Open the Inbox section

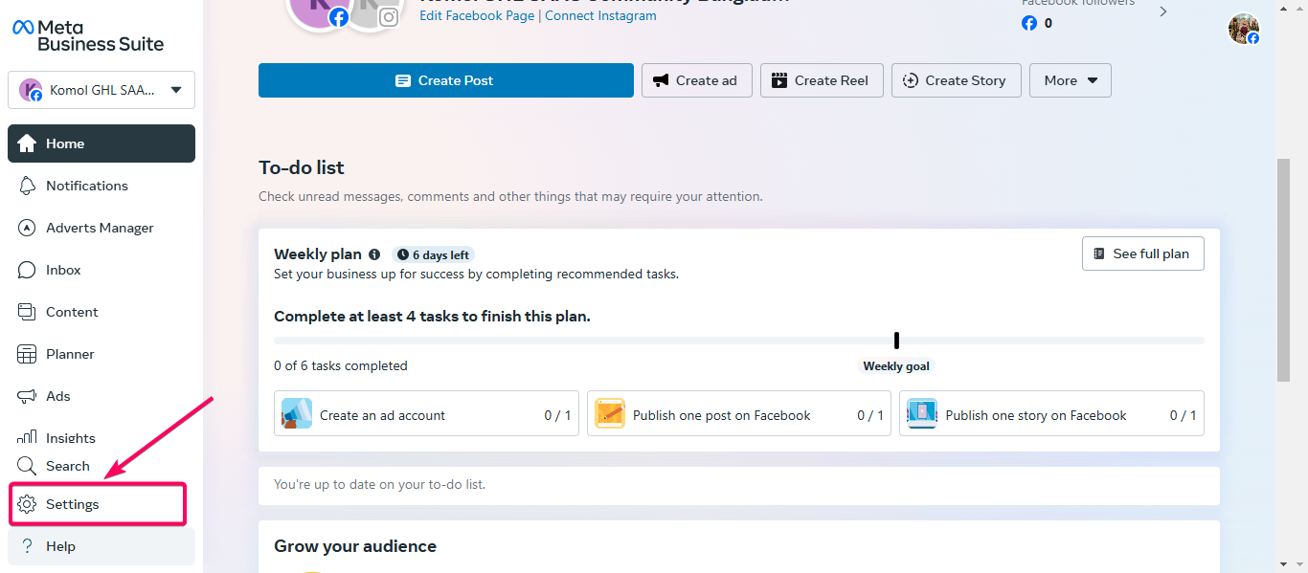(x=101, y=270)
